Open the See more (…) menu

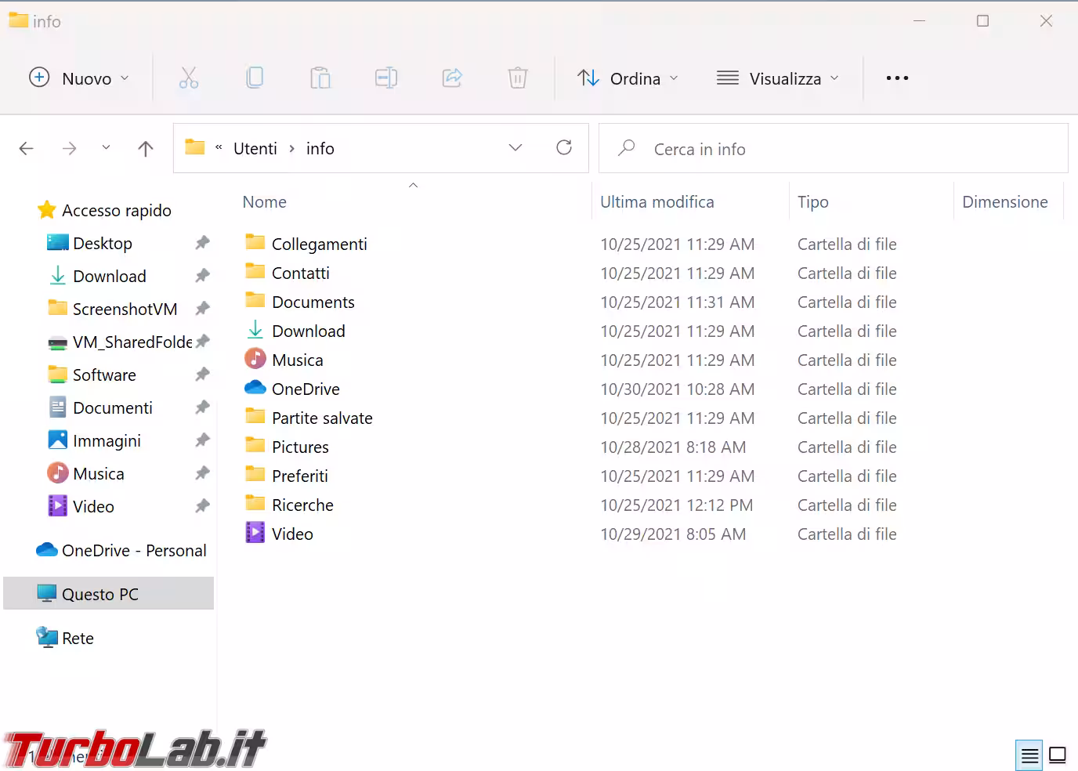point(896,78)
